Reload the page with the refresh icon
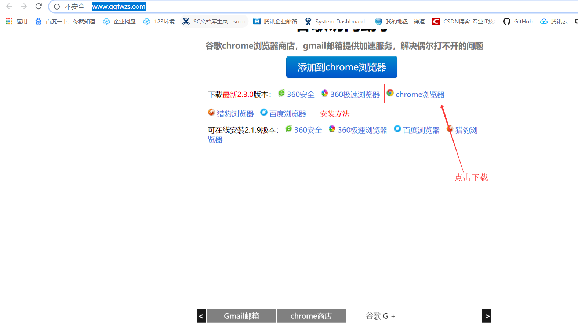The image size is (578, 329). click(x=39, y=6)
